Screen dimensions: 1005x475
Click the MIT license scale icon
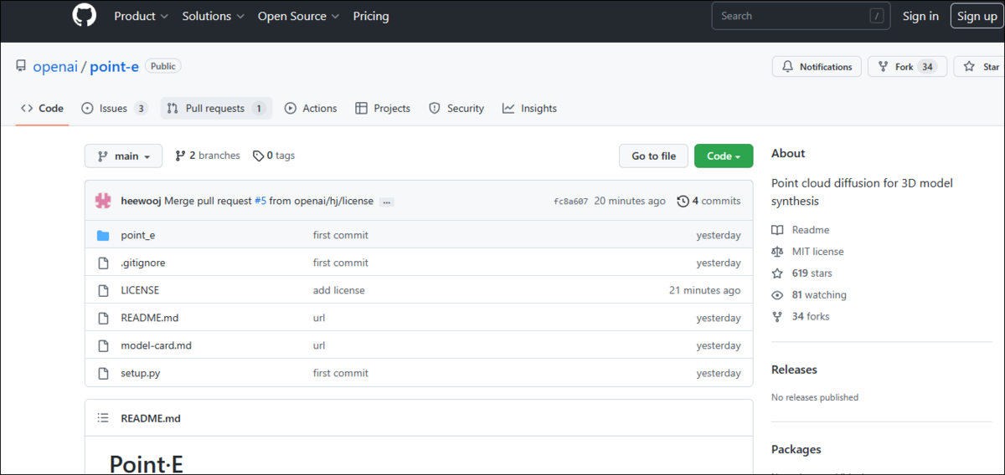point(777,252)
